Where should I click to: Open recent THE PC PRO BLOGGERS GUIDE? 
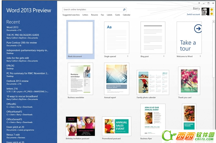pos(23,36)
